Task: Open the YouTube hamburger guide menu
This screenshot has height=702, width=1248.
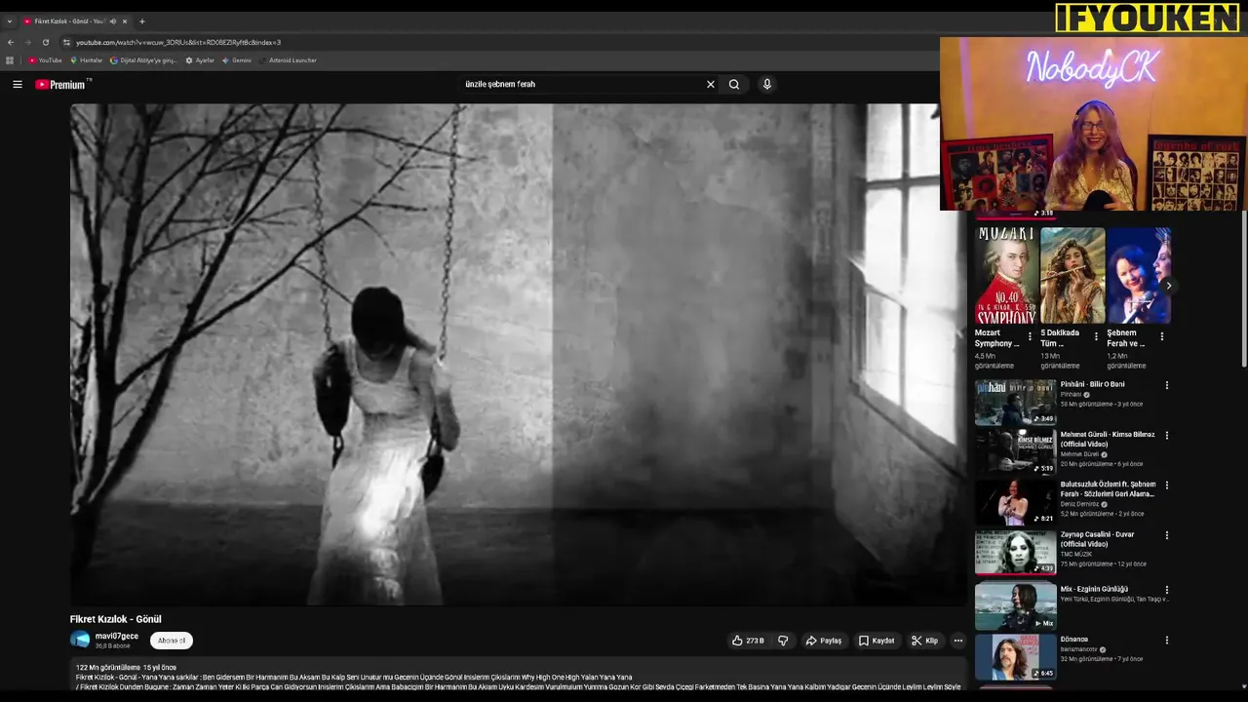Action: 18,85
